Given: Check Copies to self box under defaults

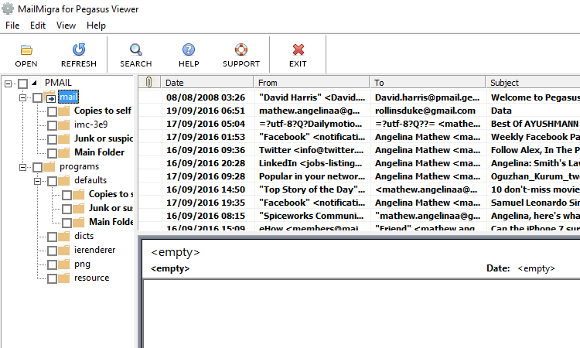Looking at the screenshot, I should (67, 195).
